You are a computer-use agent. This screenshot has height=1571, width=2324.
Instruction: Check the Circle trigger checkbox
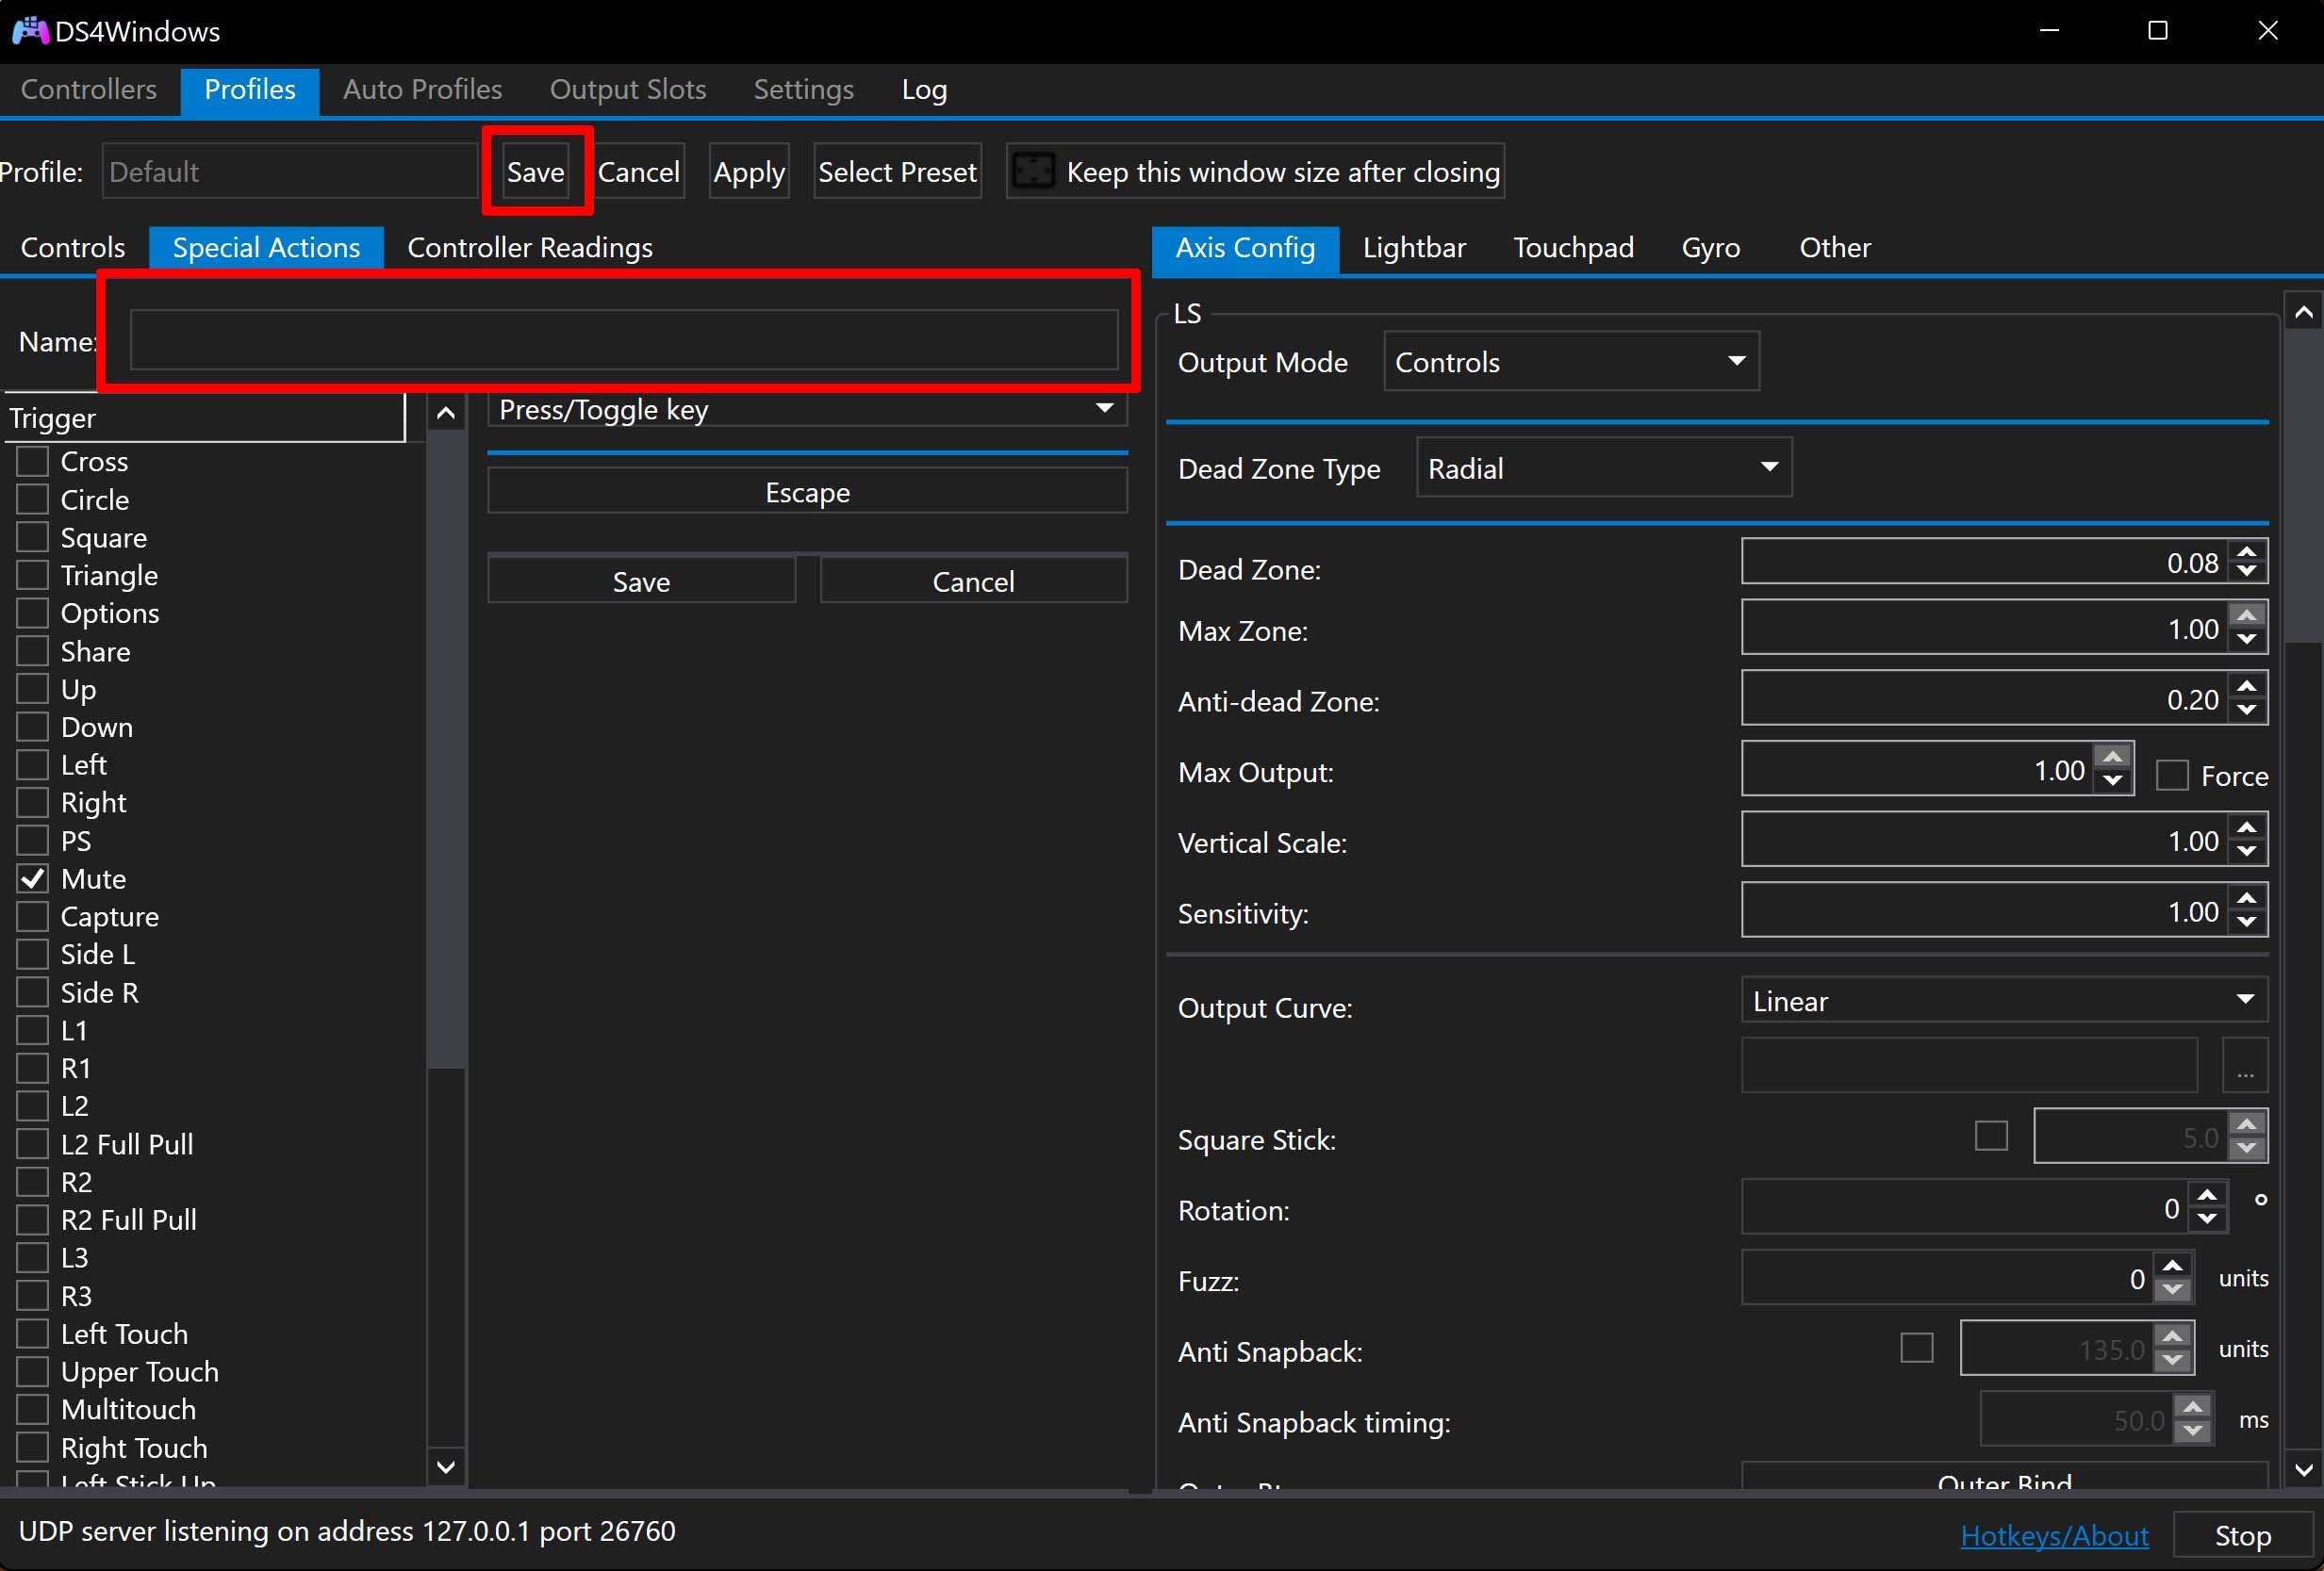33,499
